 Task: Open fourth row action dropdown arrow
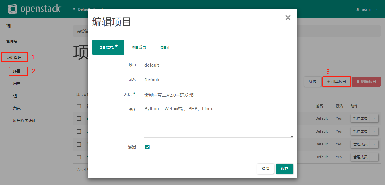[374, 157]
